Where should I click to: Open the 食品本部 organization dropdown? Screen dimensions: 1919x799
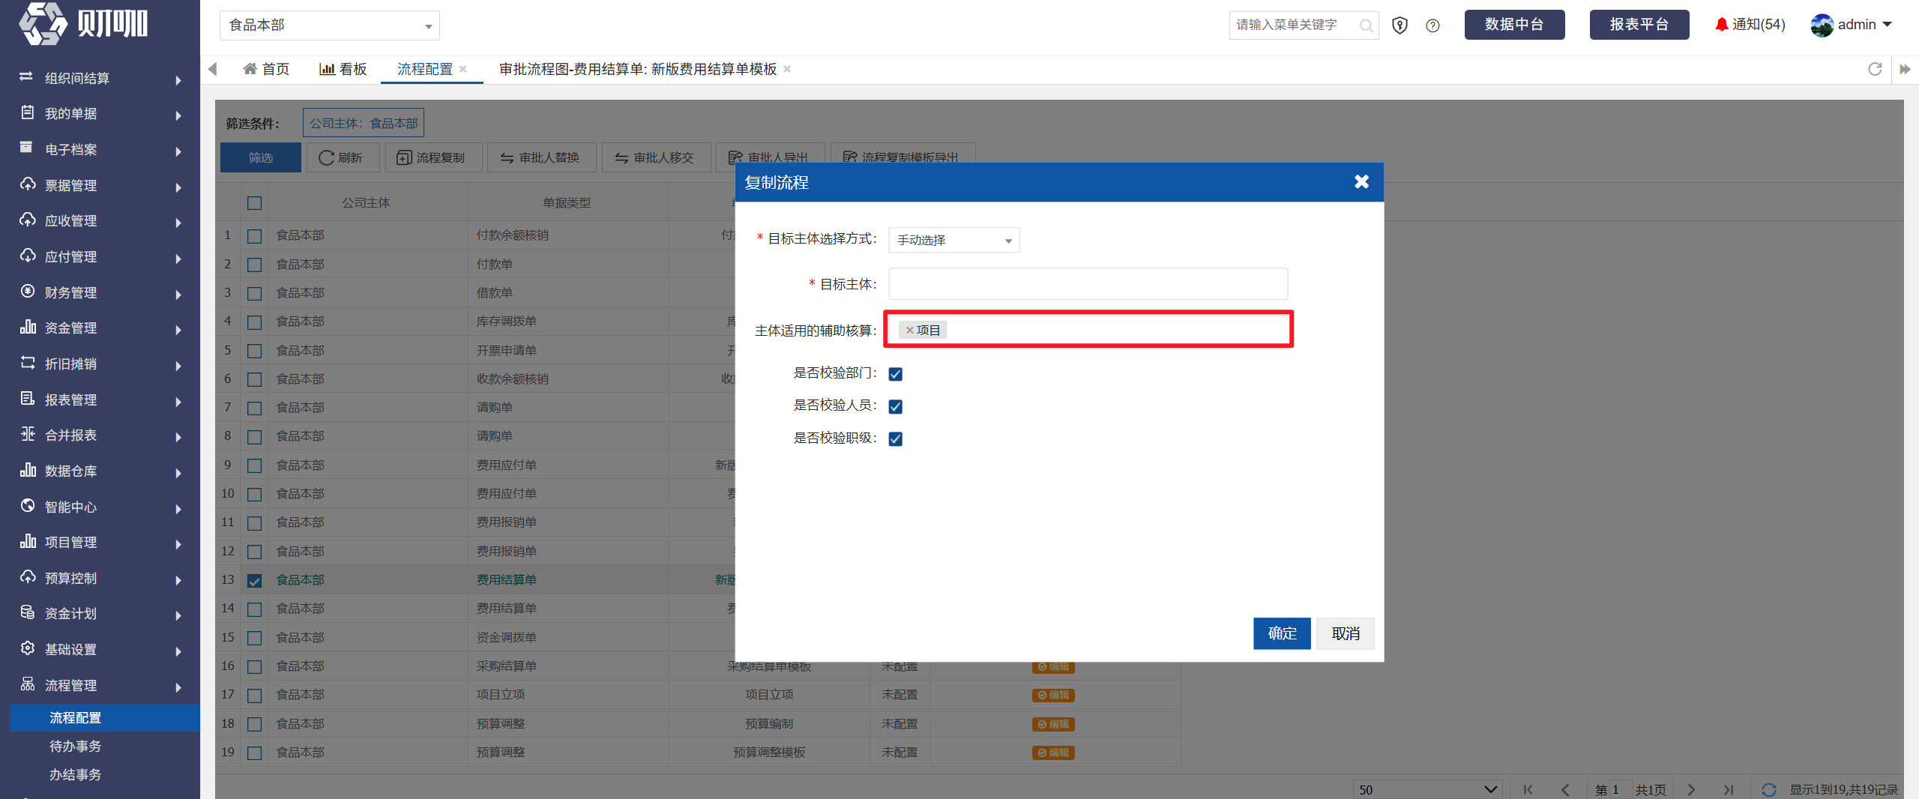pyautogui.click(x=329, y=25)
